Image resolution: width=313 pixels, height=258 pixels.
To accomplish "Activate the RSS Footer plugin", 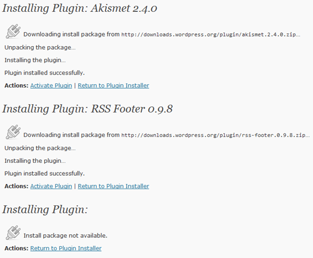I will pos(51,187).
